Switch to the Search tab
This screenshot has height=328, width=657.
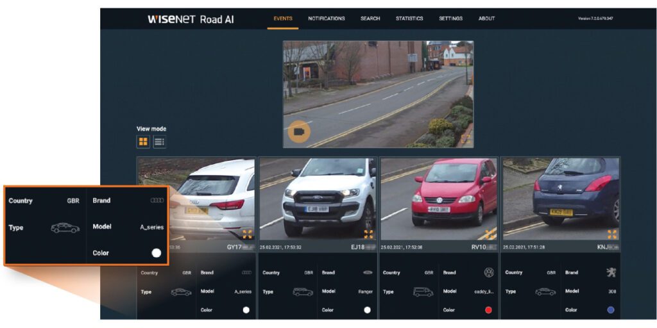370,19
